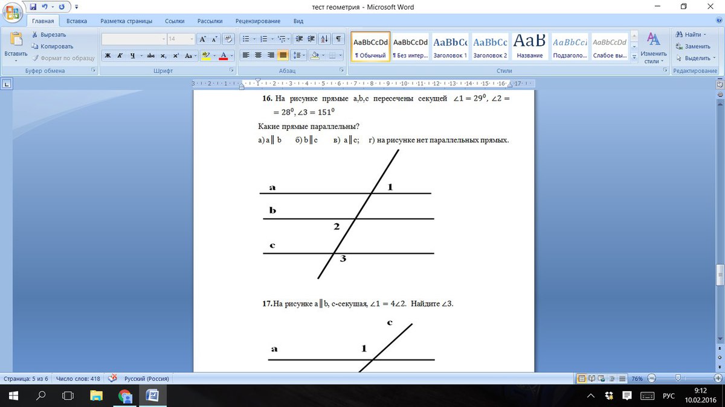Switch to Вставка ribbon tab
This screenshot has width=725, height=407.
(77, 21)
